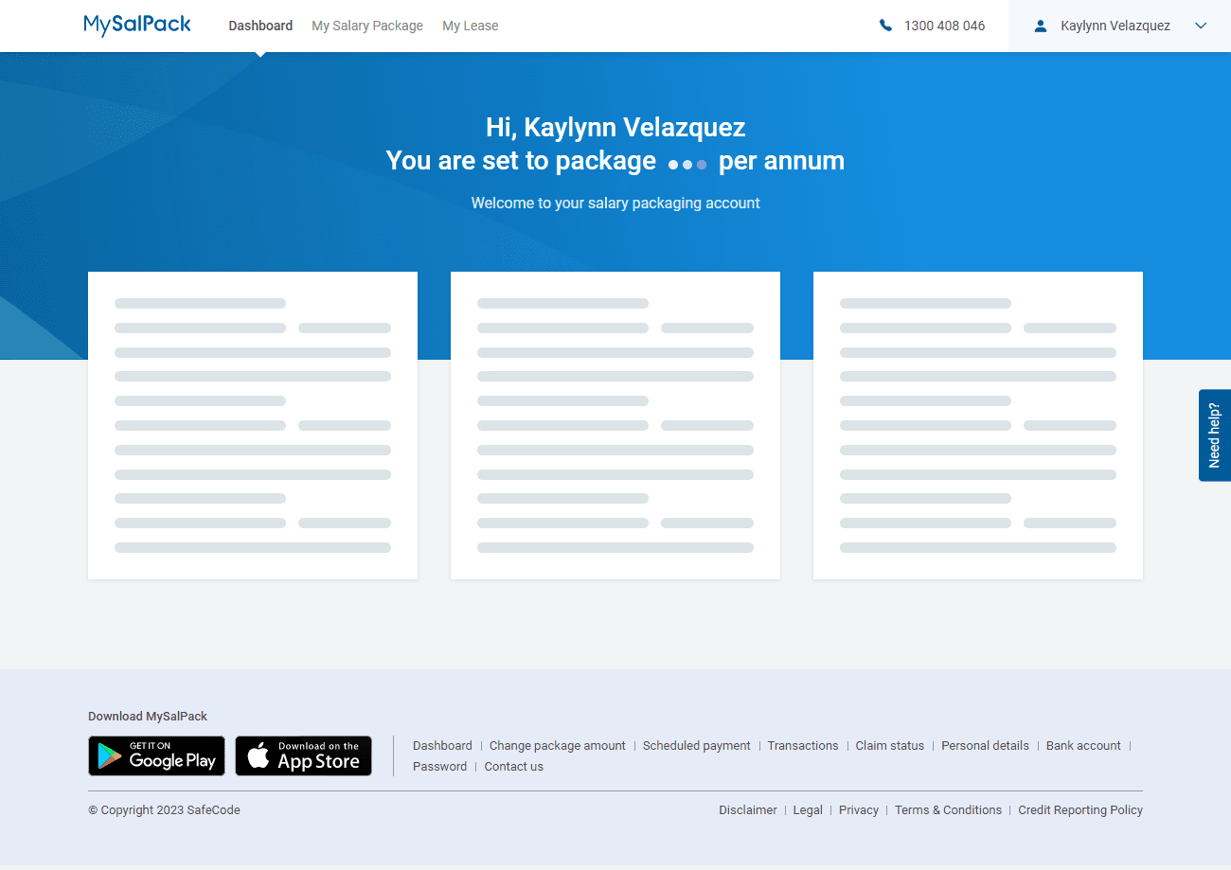The image size is (1231, 870).
Task: Click the Scheduled payment footer link
Action: click(696, 745)
